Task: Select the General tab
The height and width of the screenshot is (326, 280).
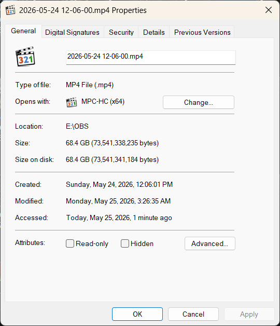Action: 23,31
